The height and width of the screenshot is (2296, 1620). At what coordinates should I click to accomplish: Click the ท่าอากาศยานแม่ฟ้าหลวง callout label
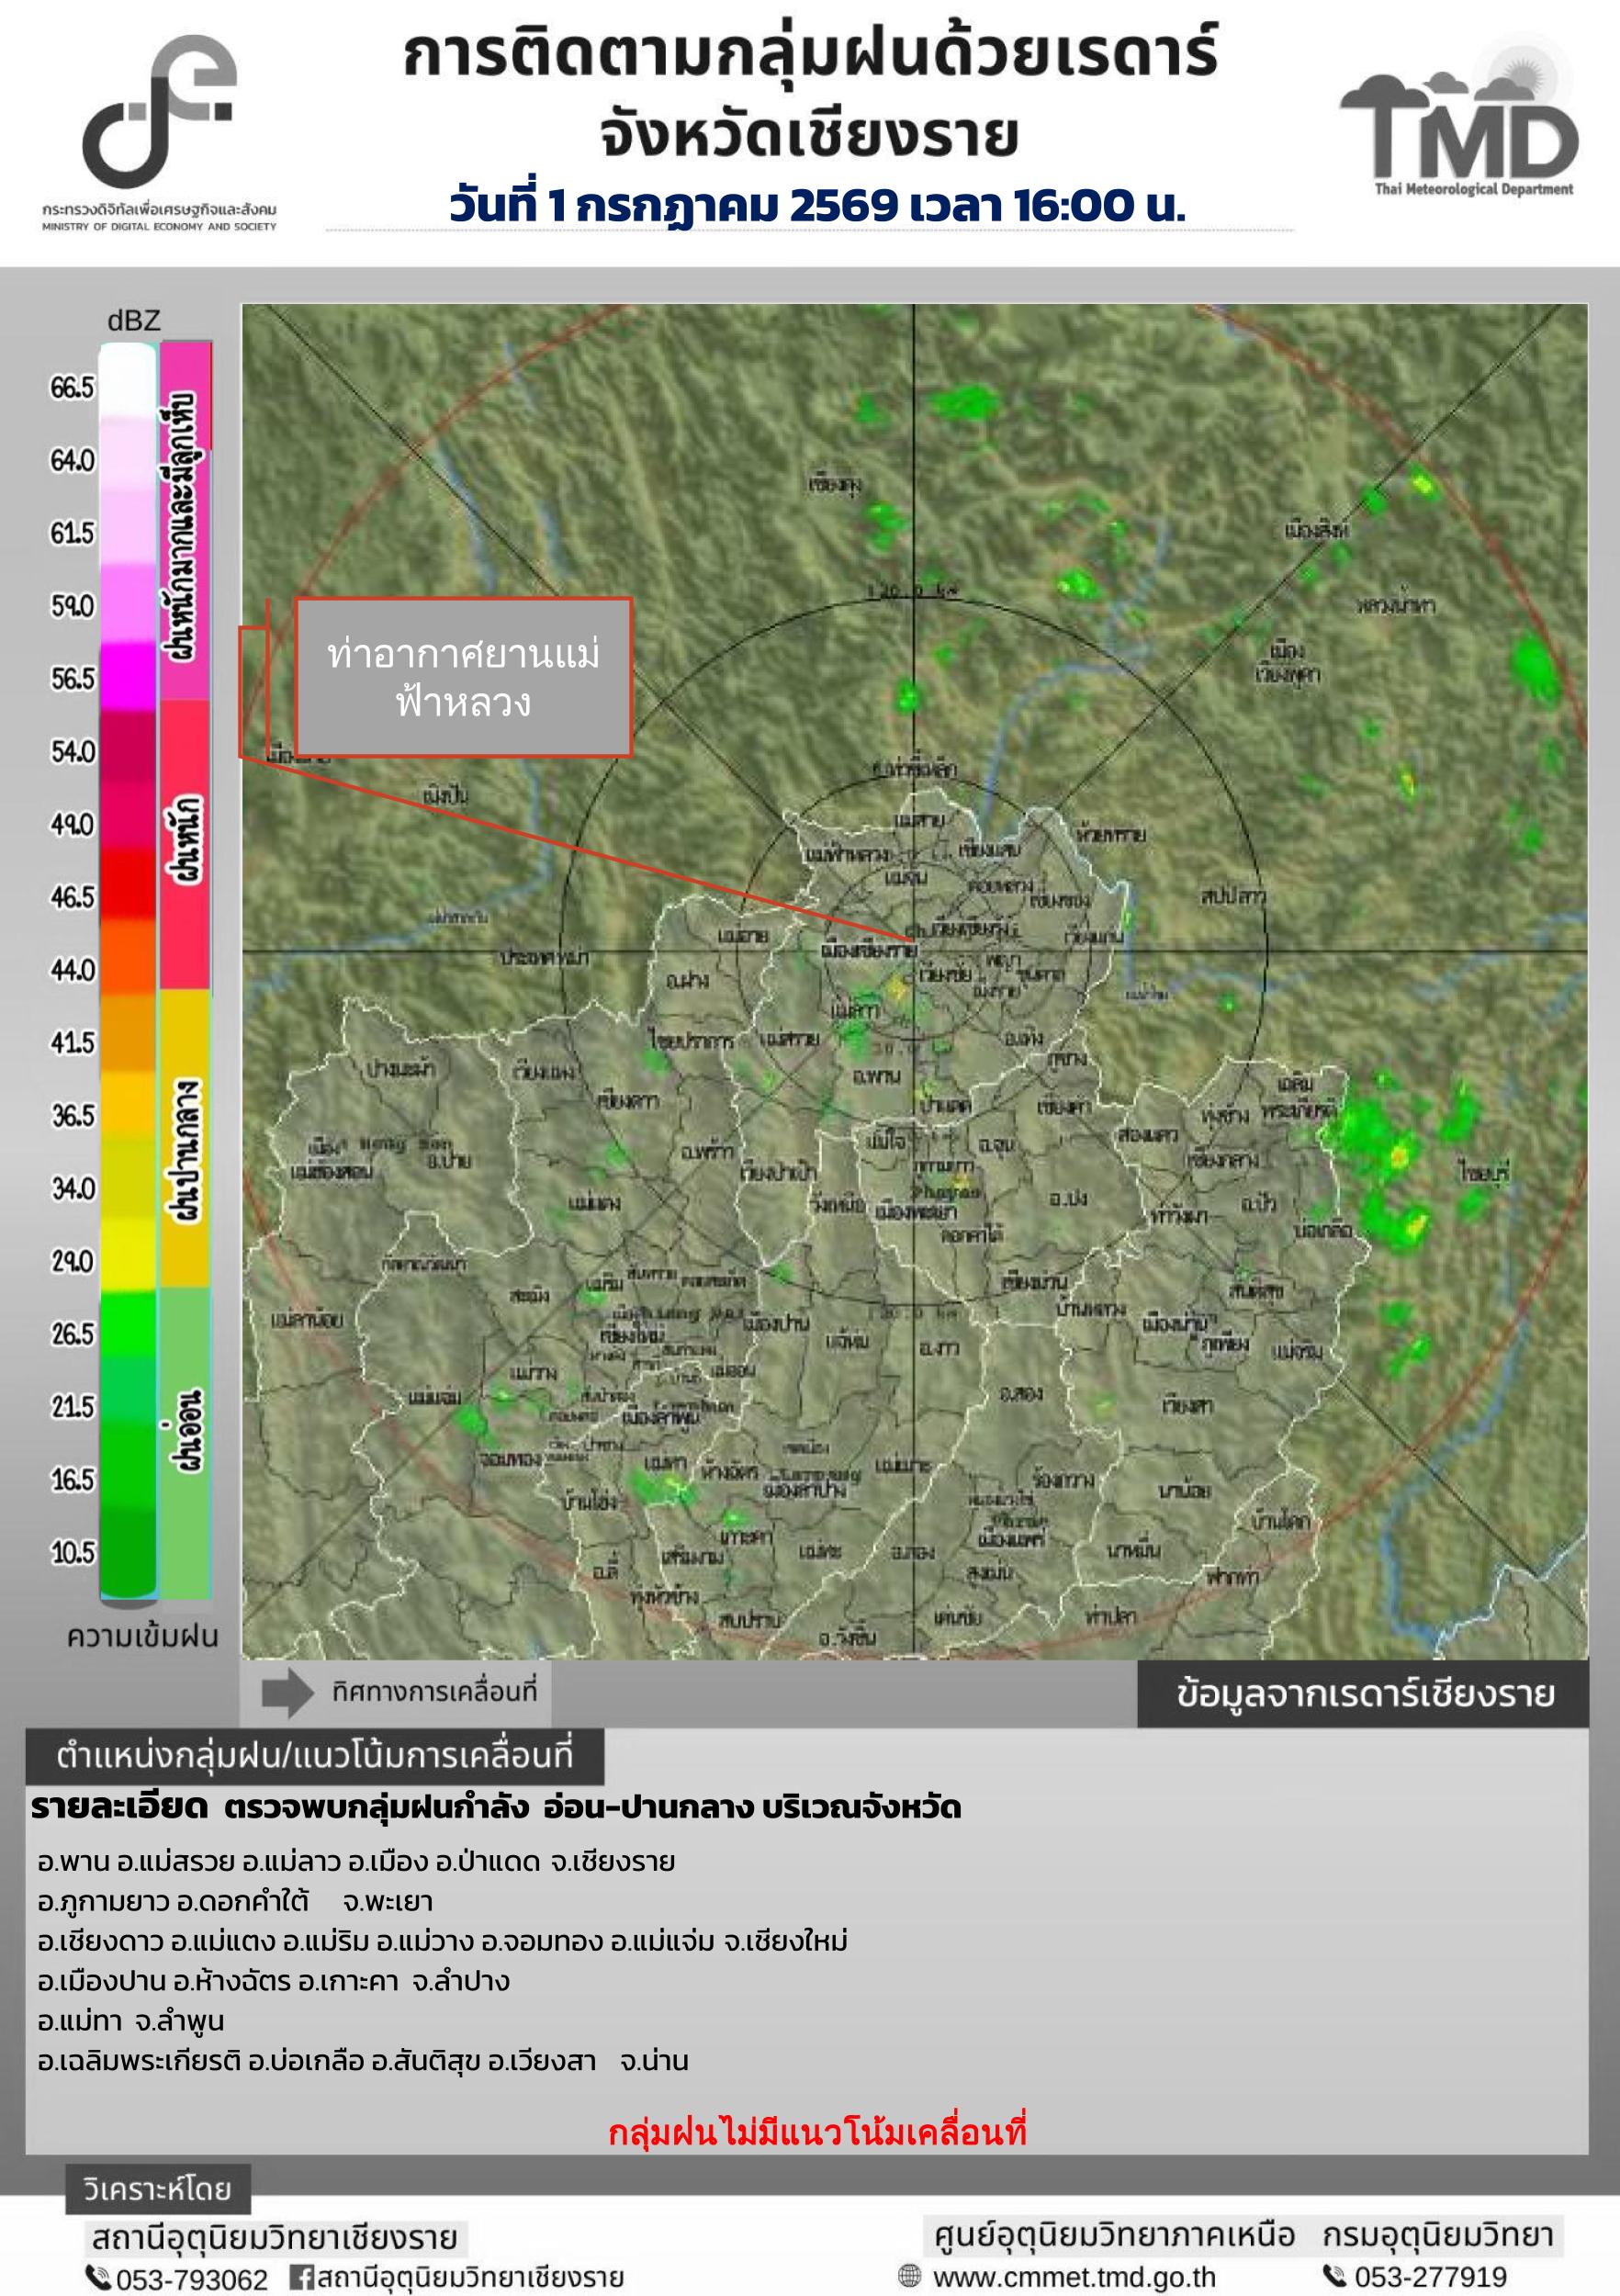click(x=464, y=678)
